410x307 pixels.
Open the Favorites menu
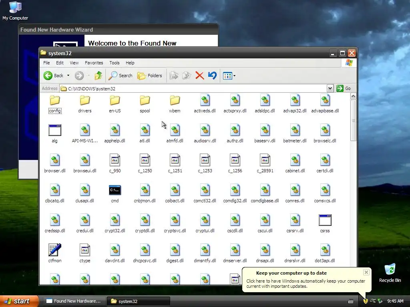(94, 63)
